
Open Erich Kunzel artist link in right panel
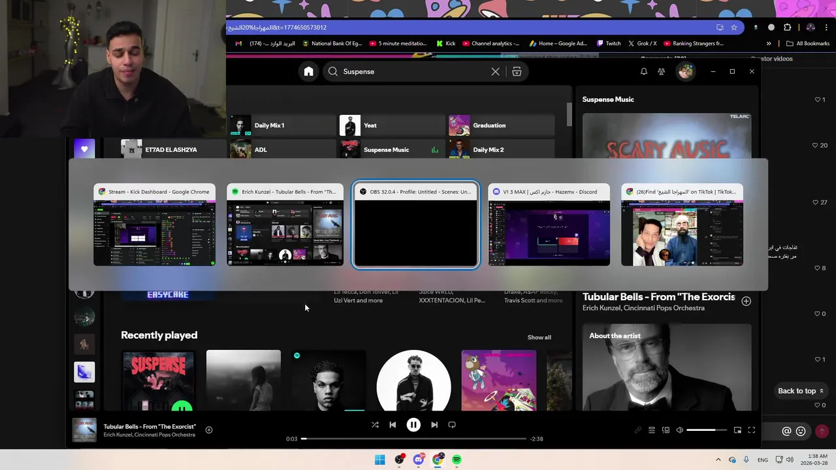point(643,308)
